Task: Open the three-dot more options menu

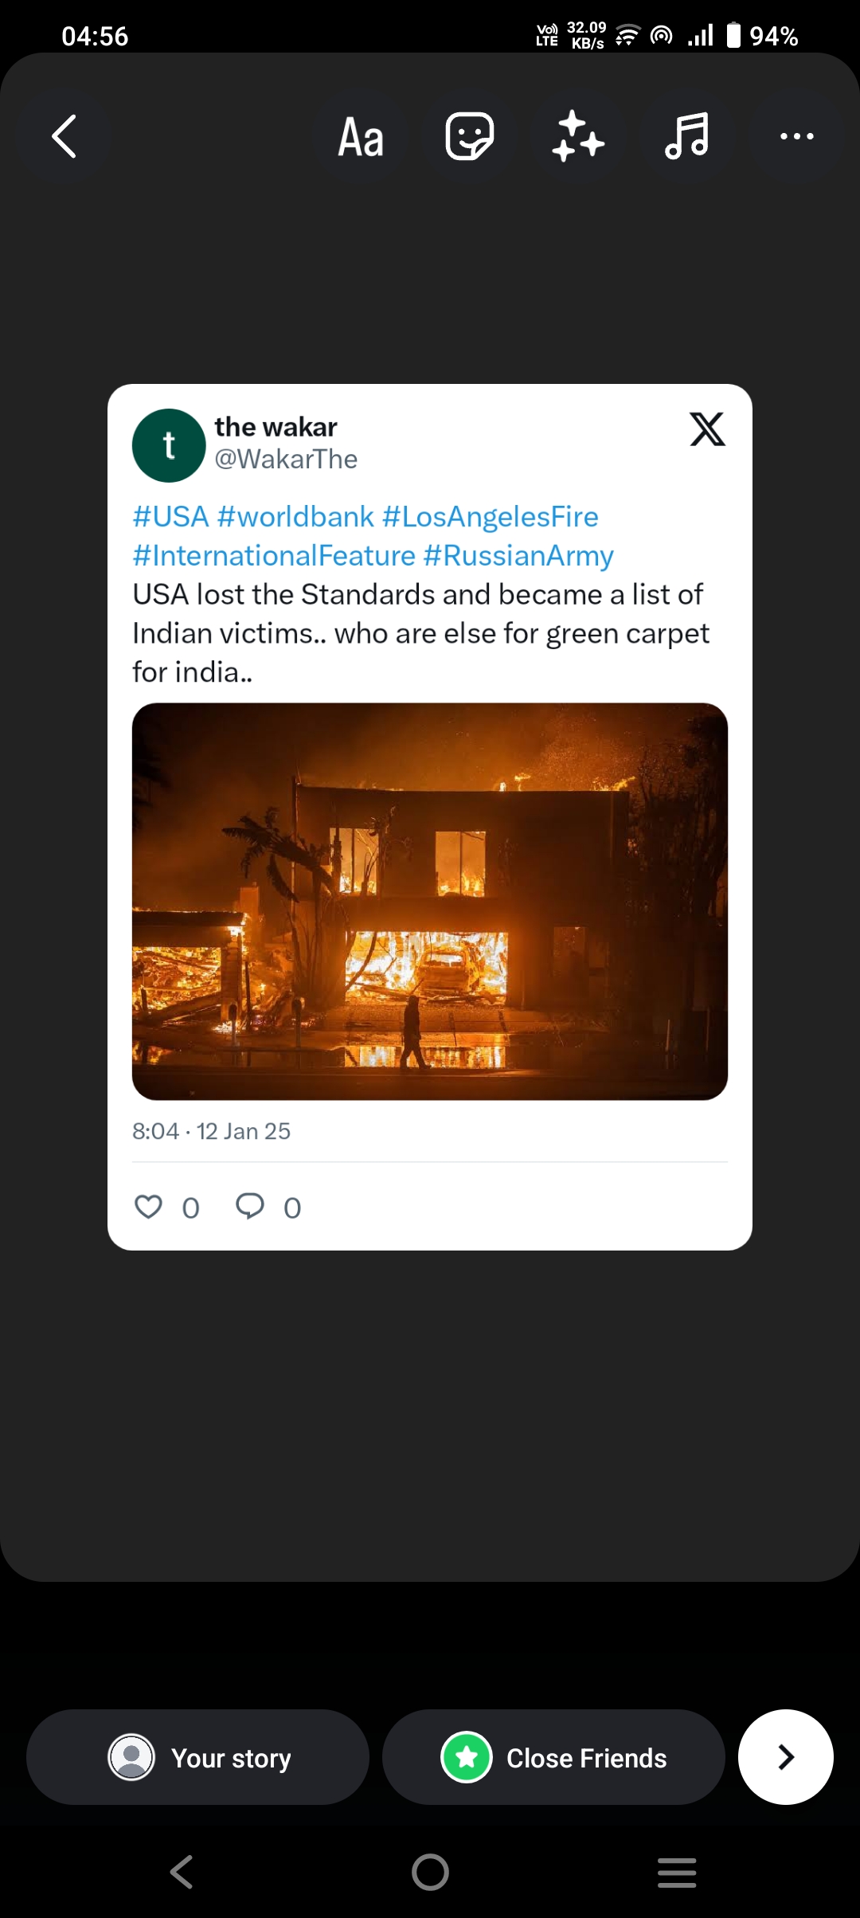Action: click(x=796, y=136)
